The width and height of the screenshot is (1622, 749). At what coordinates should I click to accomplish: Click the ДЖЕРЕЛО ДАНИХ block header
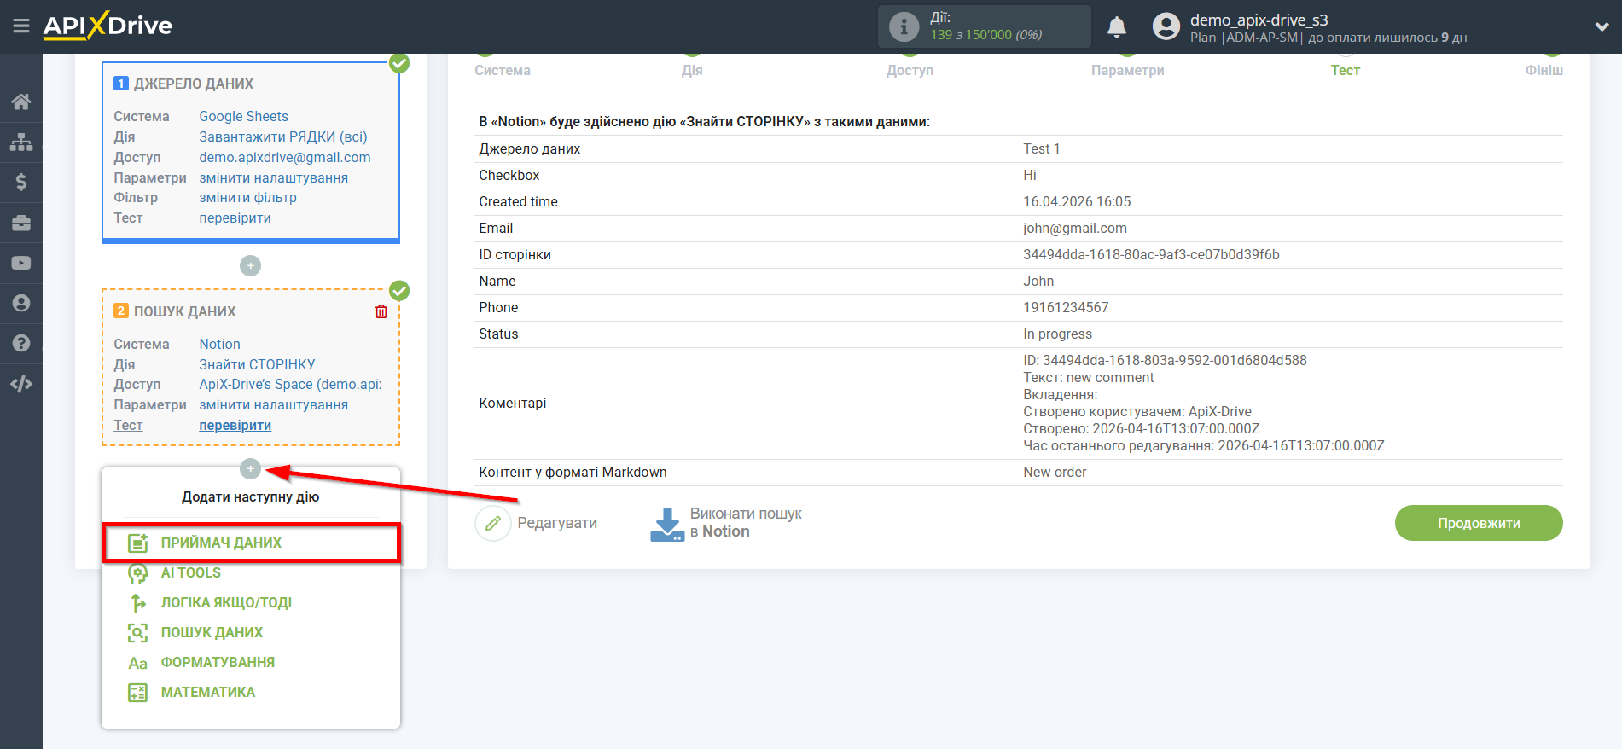pyautogui.click(x=194, y=84)
